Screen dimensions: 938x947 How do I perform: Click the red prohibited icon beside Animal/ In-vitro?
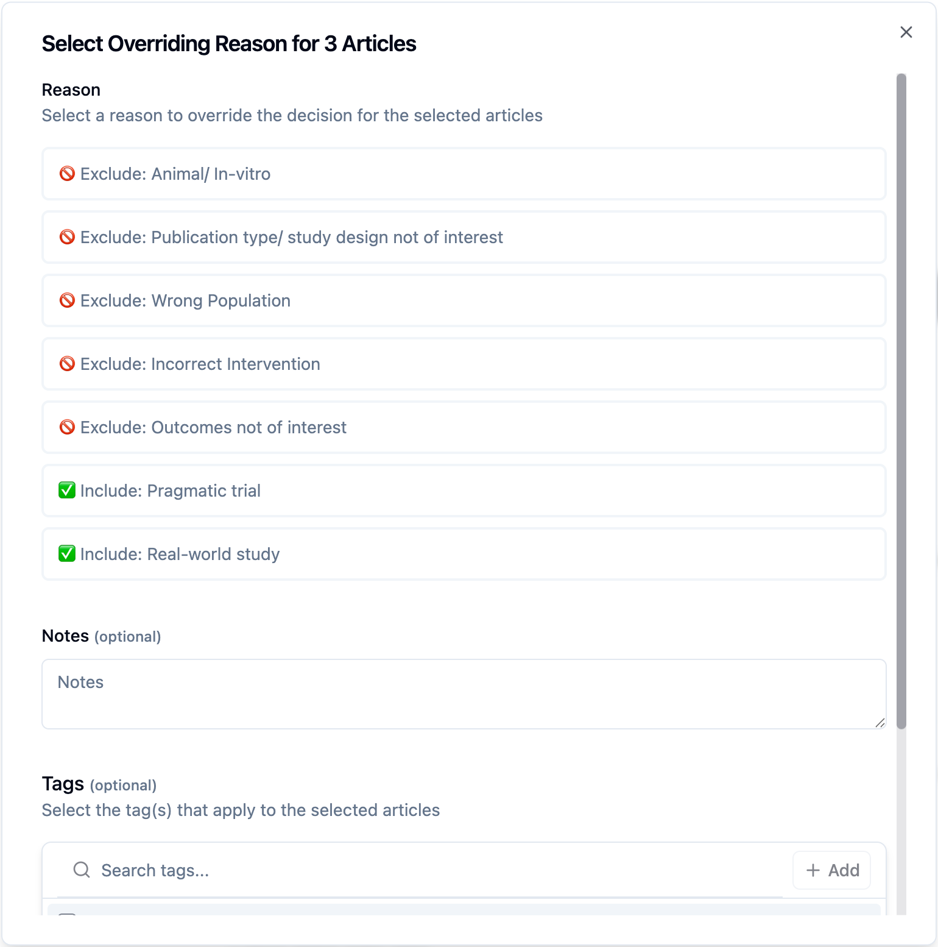[67, 174]
